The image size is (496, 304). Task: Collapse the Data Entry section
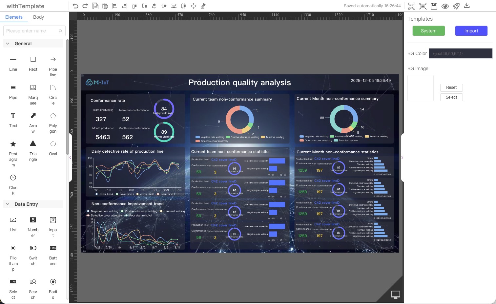(x=8, y=204)
